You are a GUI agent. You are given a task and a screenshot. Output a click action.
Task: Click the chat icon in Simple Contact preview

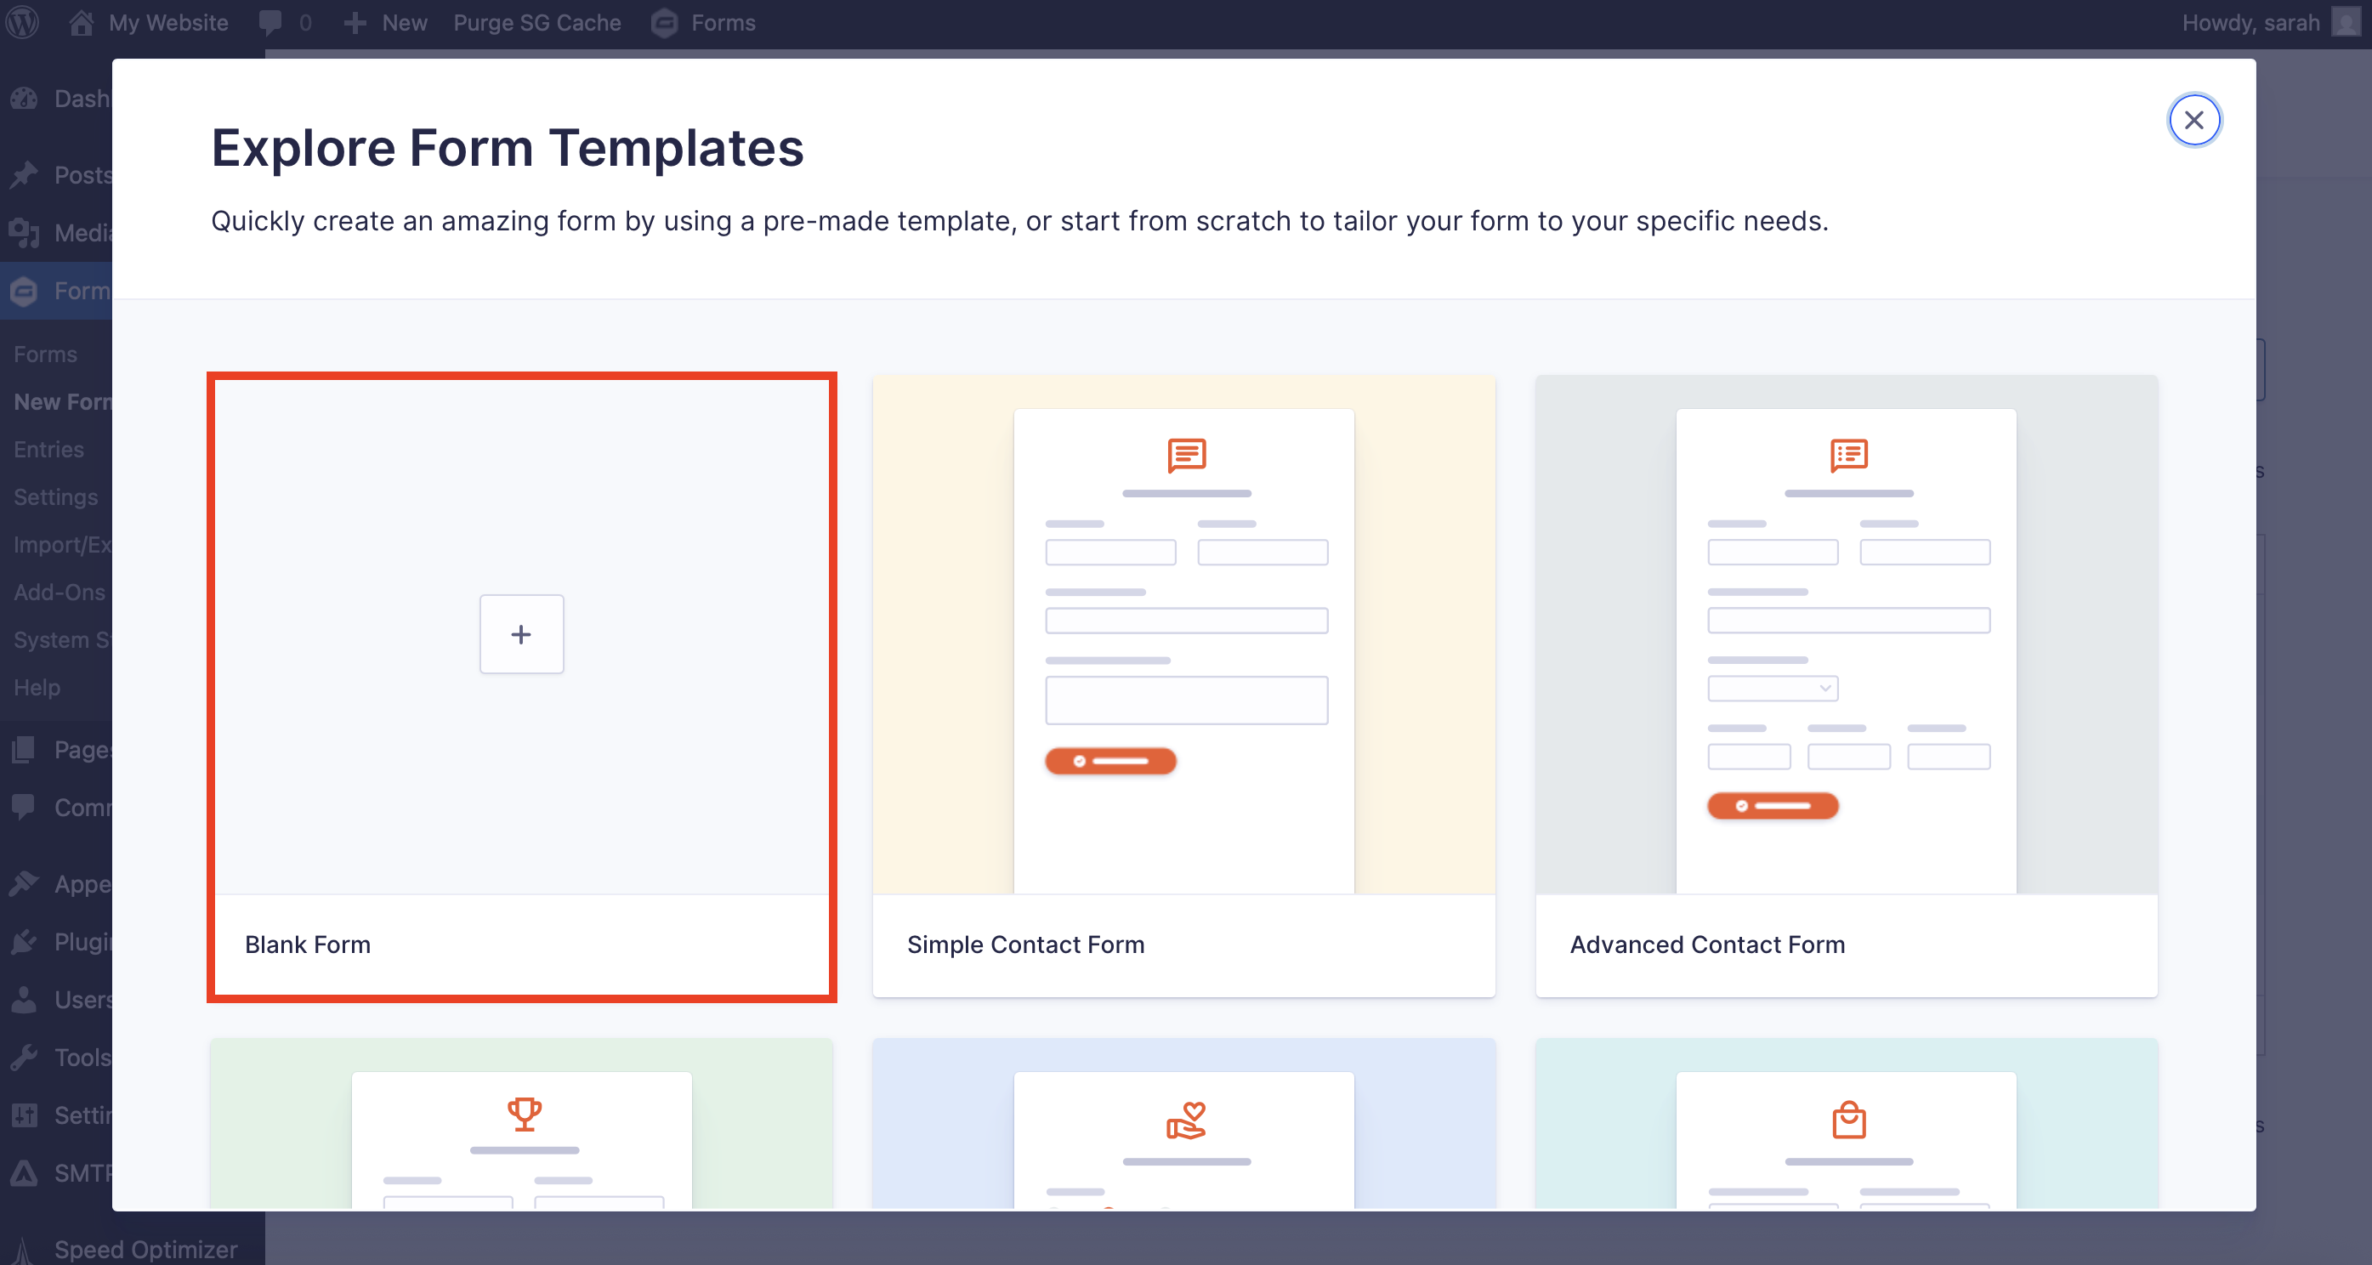click(x=1187, y=455)
